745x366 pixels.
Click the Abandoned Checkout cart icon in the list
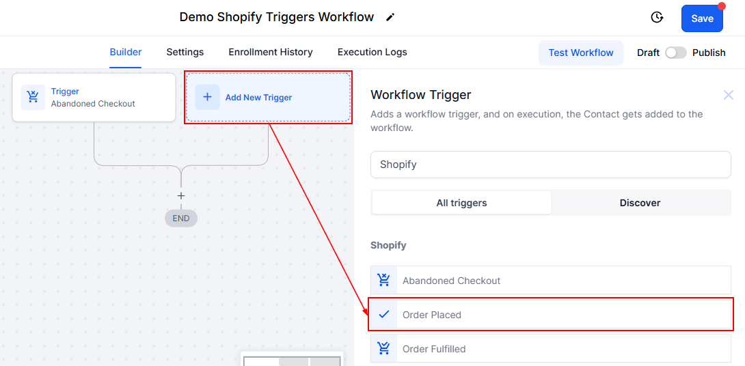(384, 280)
